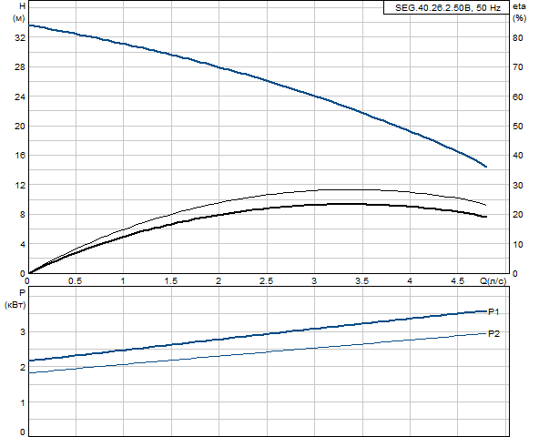The image size is (539, 437).
Task: Click the Q(л/с) flow axis label
Action: point(493,281)
